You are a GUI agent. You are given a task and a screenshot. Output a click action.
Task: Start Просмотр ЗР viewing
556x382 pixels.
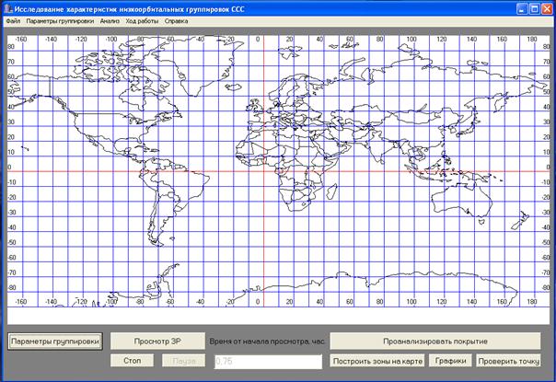click(x=156, y=341)
